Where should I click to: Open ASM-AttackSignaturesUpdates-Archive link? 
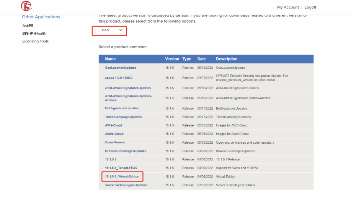click(x=128, y=98)
